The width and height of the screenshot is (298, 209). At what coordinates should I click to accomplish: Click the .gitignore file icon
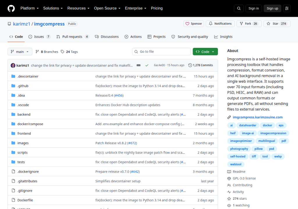(x=13, y=191)
